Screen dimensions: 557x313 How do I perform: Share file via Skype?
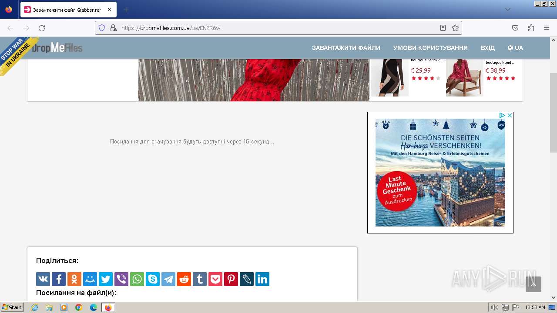tap(153, 279)
